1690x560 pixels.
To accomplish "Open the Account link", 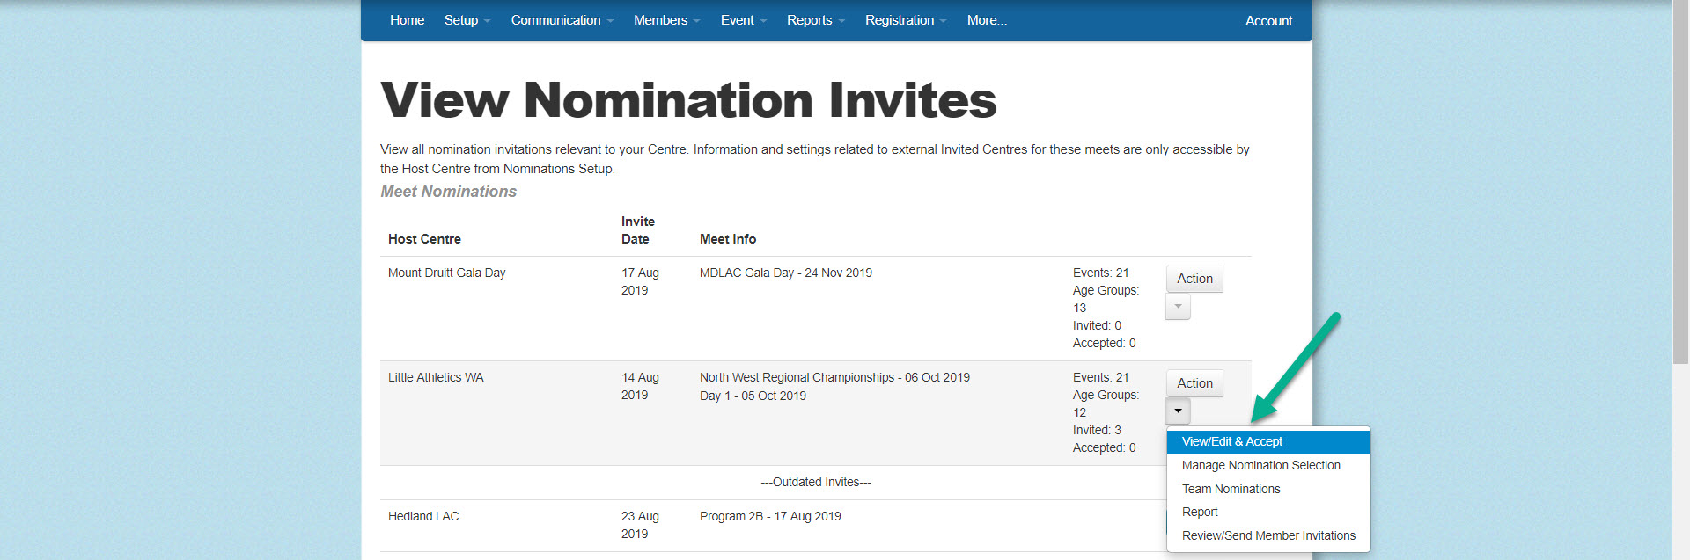I will (x=1268, y=21).
